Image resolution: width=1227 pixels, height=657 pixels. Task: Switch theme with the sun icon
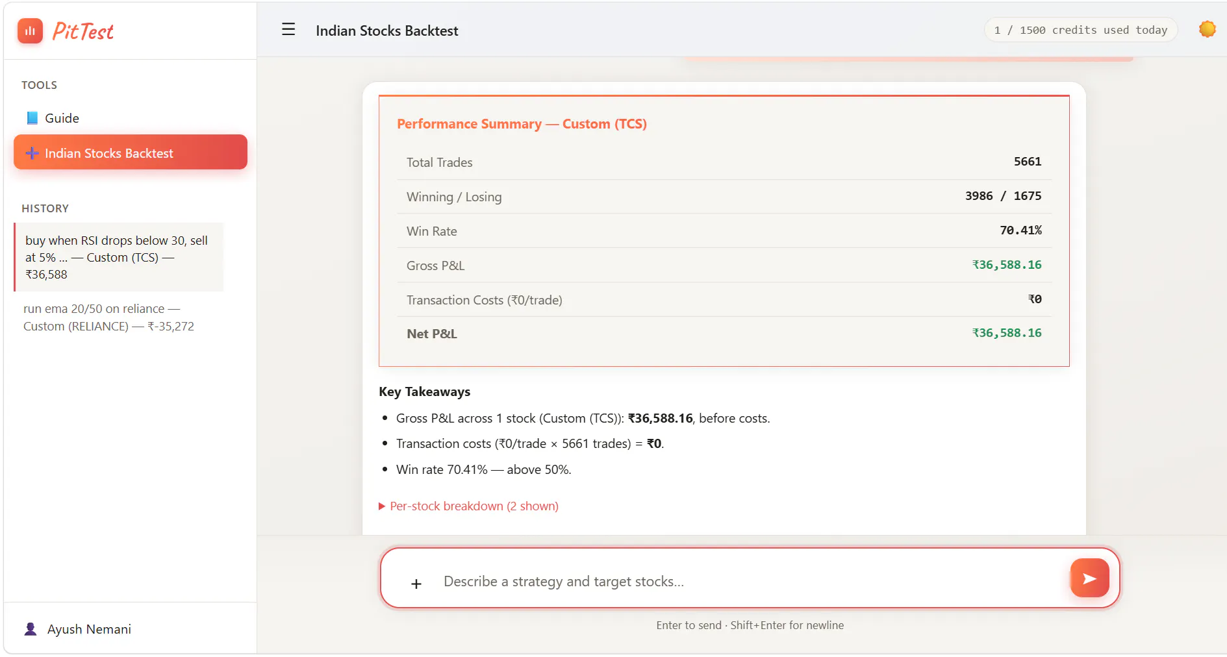pos(1208,29)
